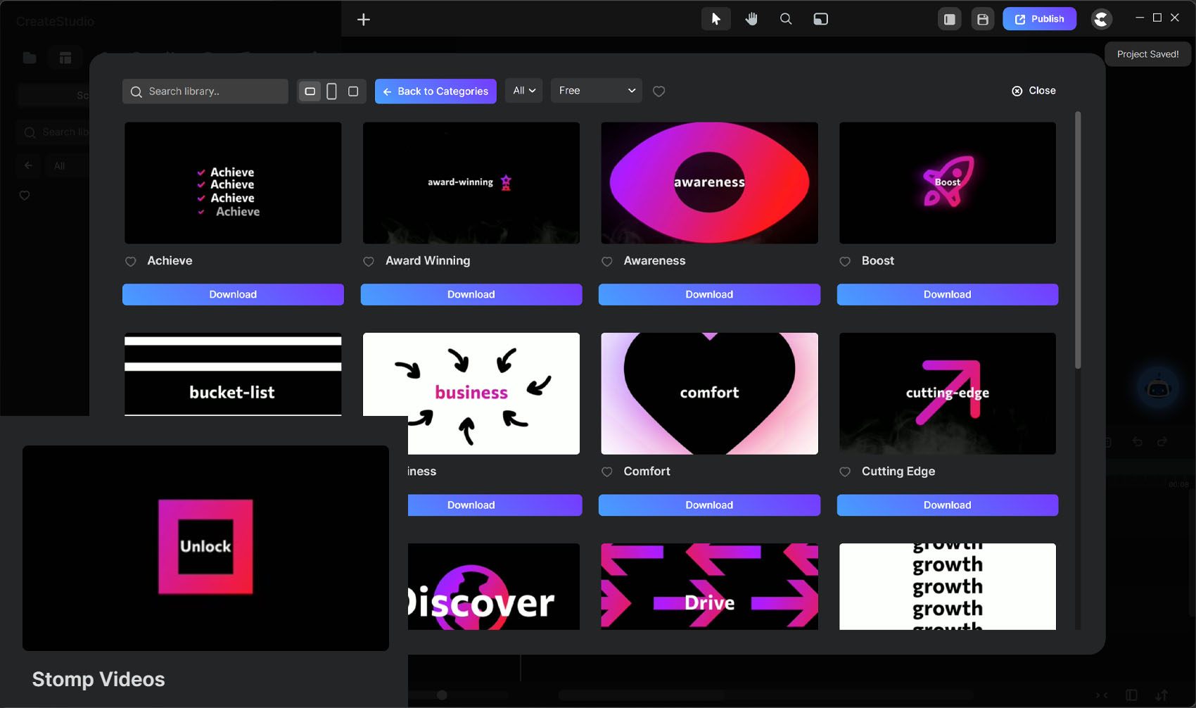Activate the hand pan tool
The width and height of the screenshot is (1196, 708).
751,19
